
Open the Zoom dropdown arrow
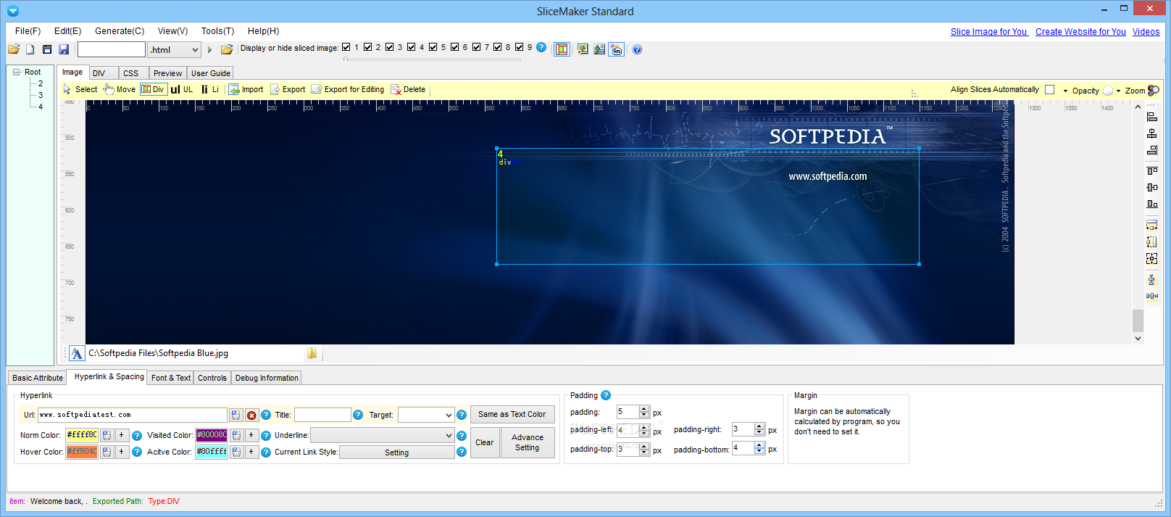click(1119, 91)
